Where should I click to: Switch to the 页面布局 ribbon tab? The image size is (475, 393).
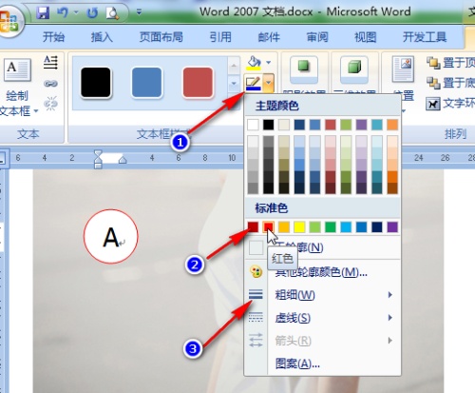(161, 37)
